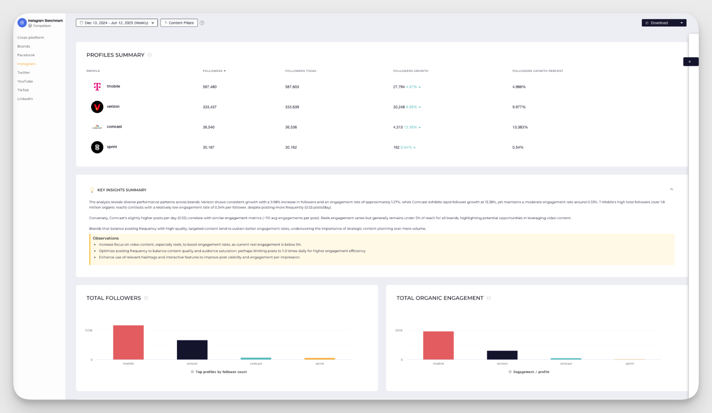Sort by Followers column header
This screenshot has height=413, width=712.
click(214, 71)
